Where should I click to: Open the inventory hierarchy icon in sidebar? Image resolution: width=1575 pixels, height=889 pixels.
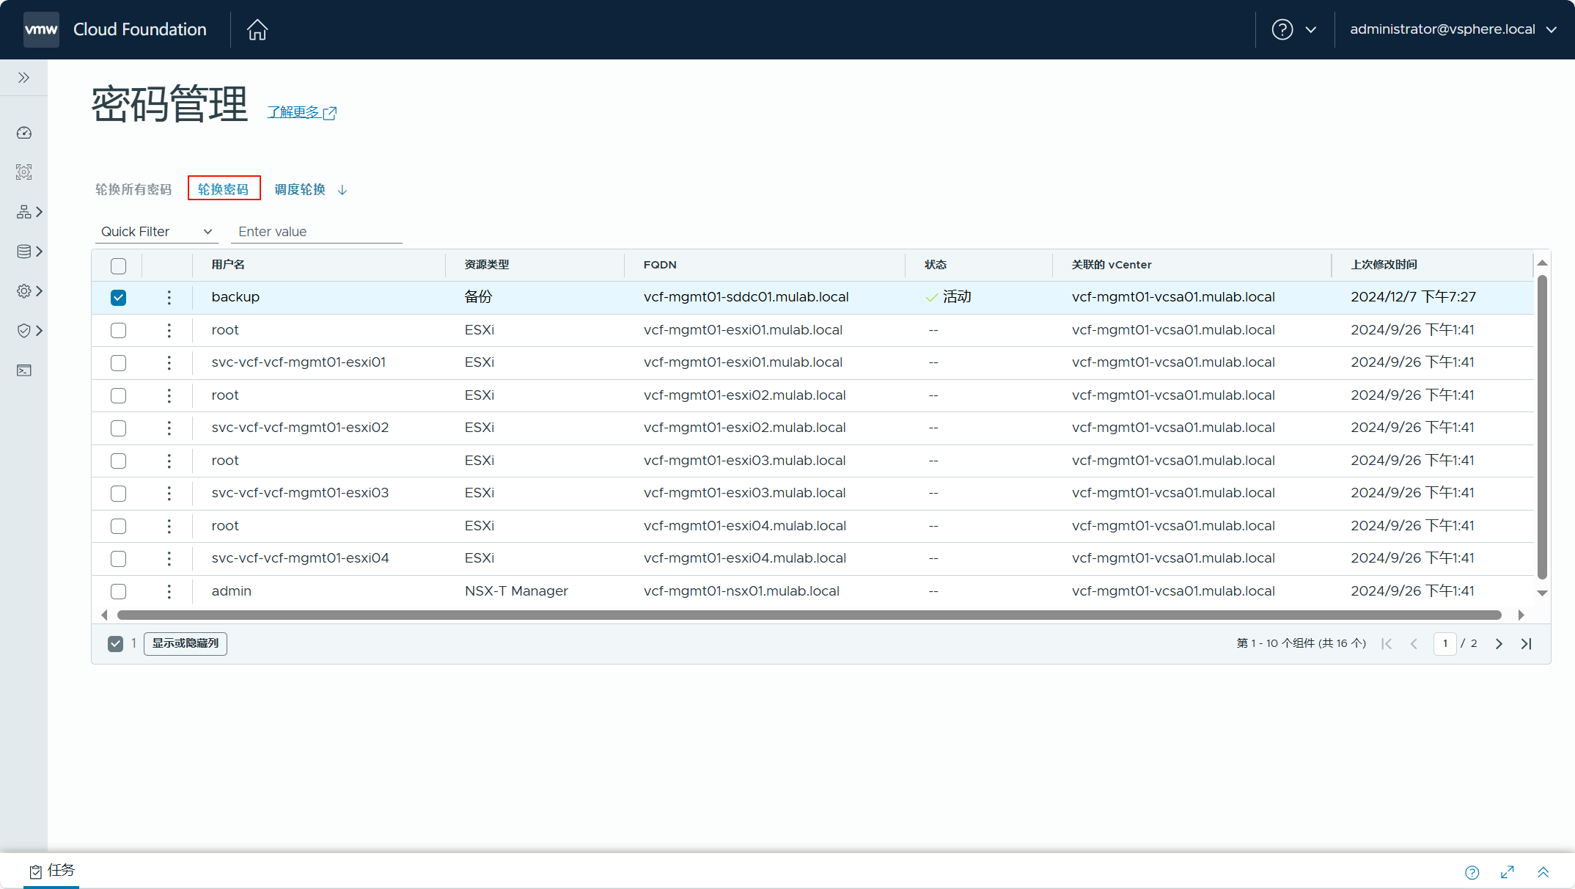pyautogui.click(x=24, y=212)
